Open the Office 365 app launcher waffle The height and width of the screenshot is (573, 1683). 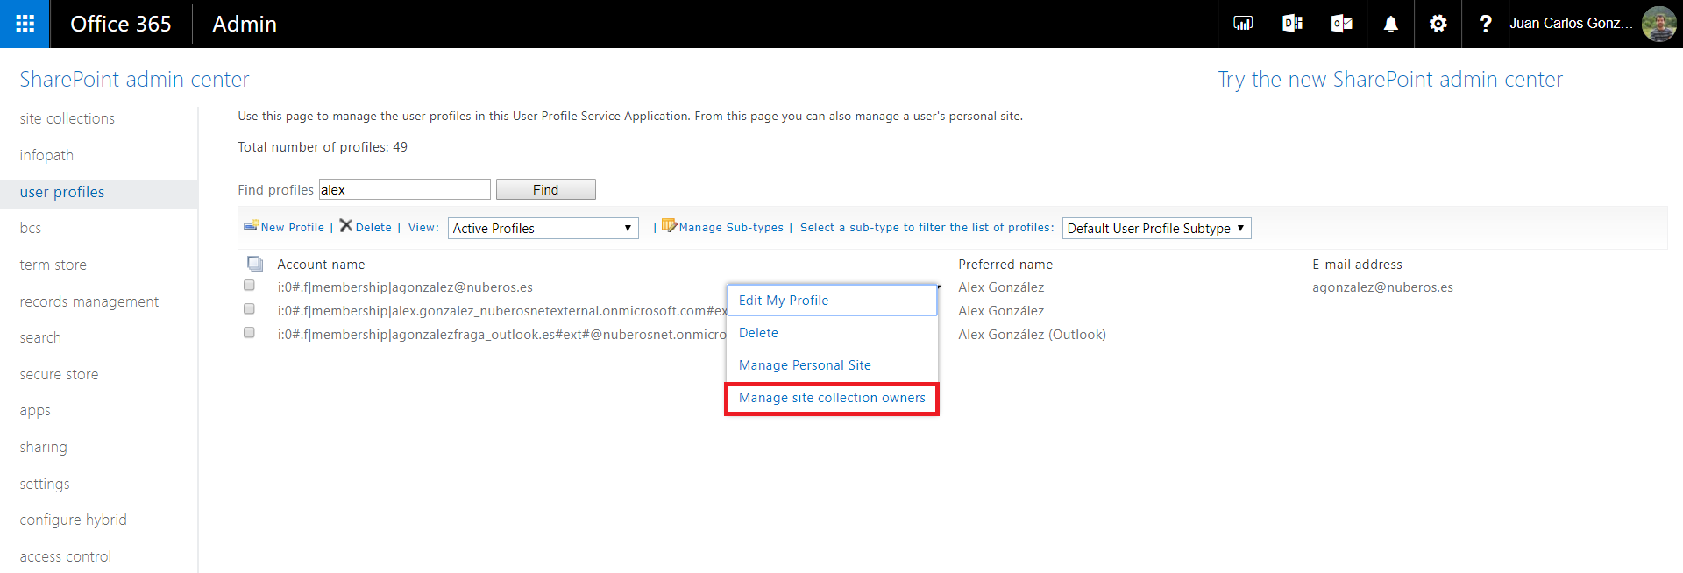point(25,24)
